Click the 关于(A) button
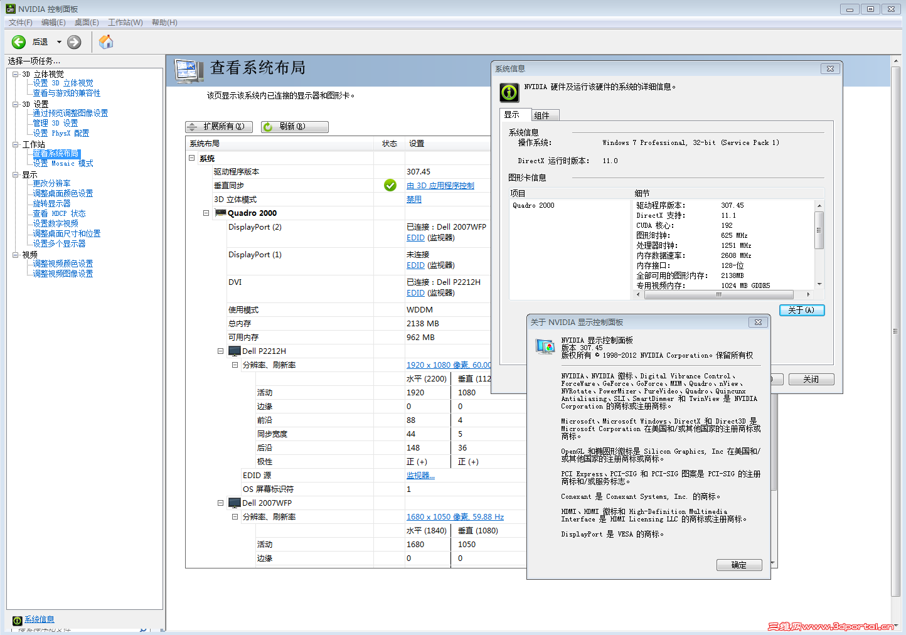The image size is (906, 635). pos(802,310)
